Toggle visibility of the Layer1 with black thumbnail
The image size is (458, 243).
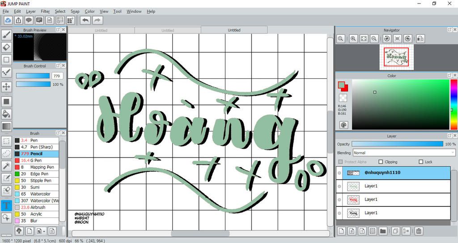point(339,213)
